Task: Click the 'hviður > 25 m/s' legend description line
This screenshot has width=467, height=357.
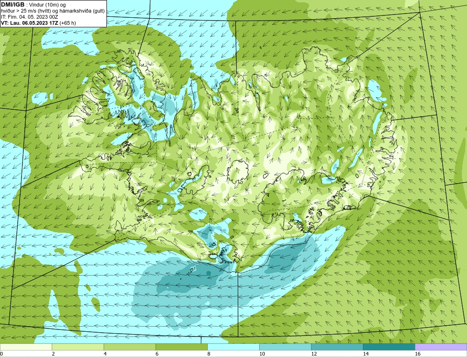Action: [53, 11]
